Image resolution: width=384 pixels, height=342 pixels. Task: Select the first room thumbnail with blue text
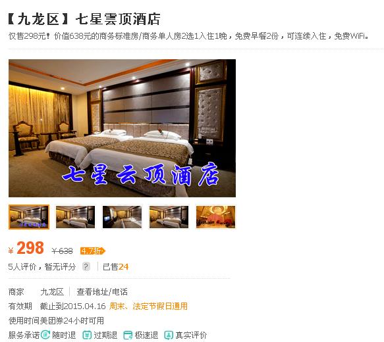(x=29, y=217)
